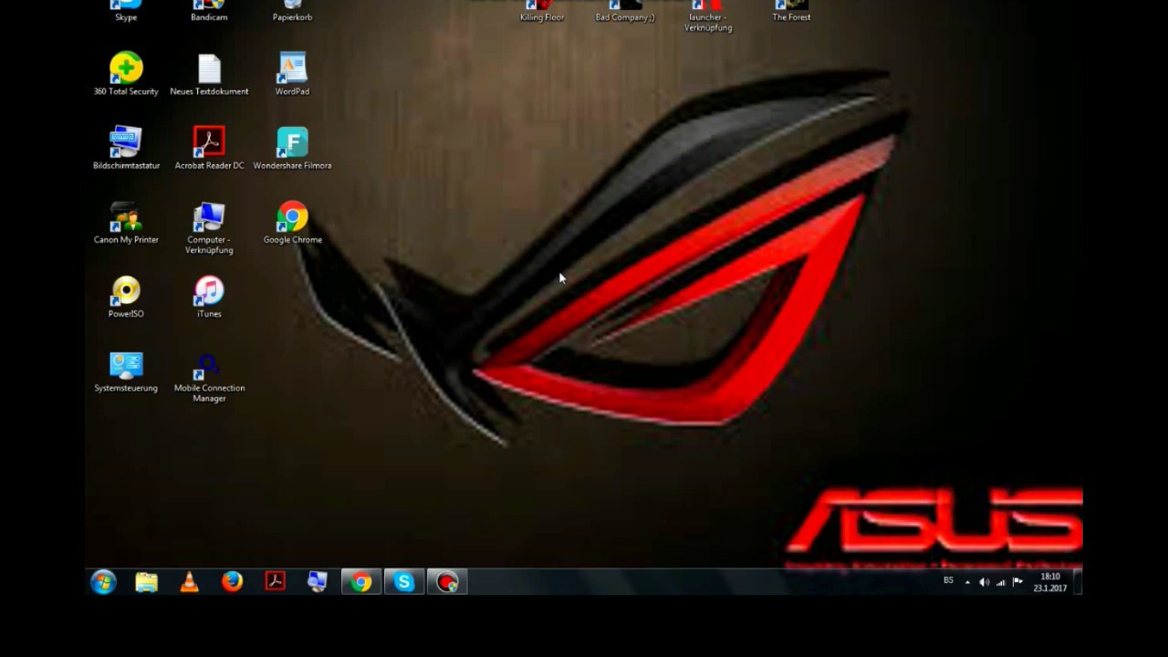Click the Show Desktop strip beside the clock
1168x657 pixels.
[x=1078, y=582]
